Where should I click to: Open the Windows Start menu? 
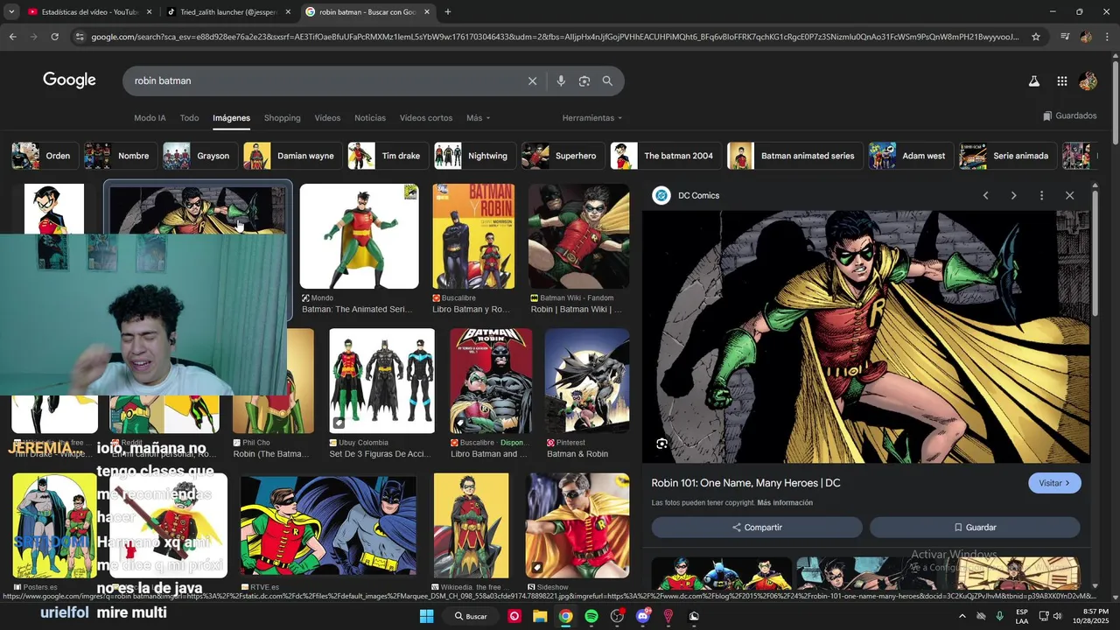(x=426, y=616)
